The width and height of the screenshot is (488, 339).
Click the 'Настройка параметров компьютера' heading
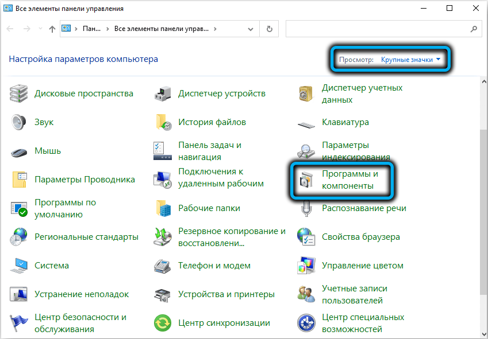click(83, 59)
